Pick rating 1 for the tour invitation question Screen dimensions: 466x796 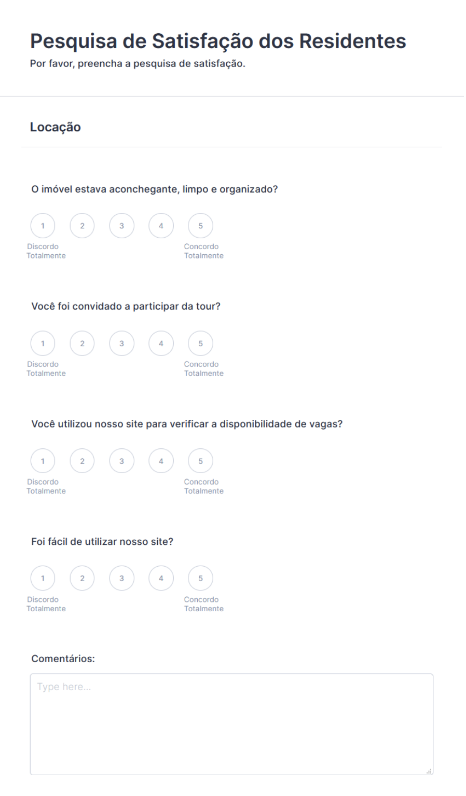click(43, 344)
